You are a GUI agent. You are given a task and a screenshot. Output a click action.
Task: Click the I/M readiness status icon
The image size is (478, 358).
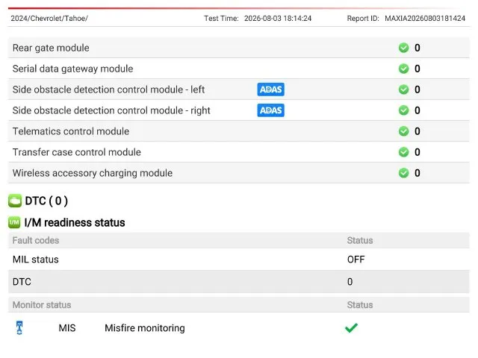point(14,222)
